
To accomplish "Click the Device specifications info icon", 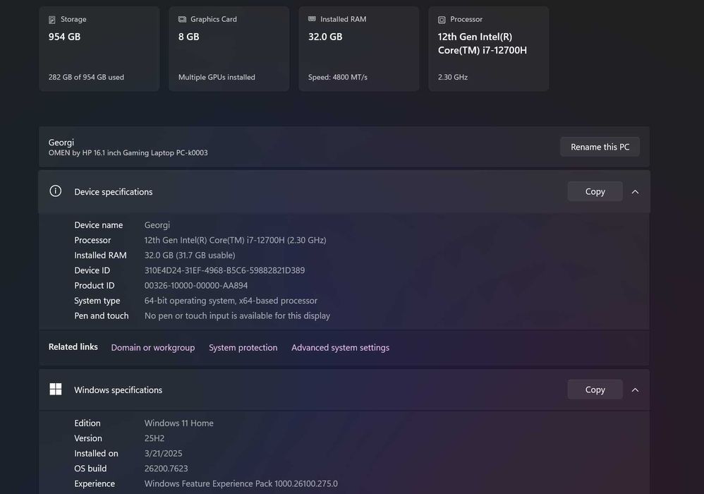I will point(55,191).
